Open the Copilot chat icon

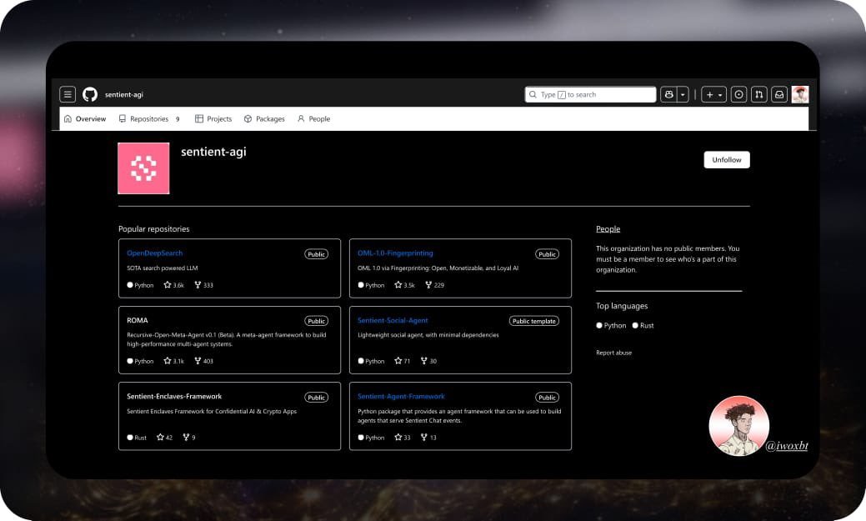[x=668, y=94]
